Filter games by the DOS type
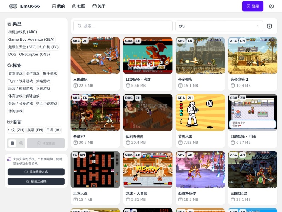Screen dimensions: 282x212 pyautogui.click(x=12, y=54)
